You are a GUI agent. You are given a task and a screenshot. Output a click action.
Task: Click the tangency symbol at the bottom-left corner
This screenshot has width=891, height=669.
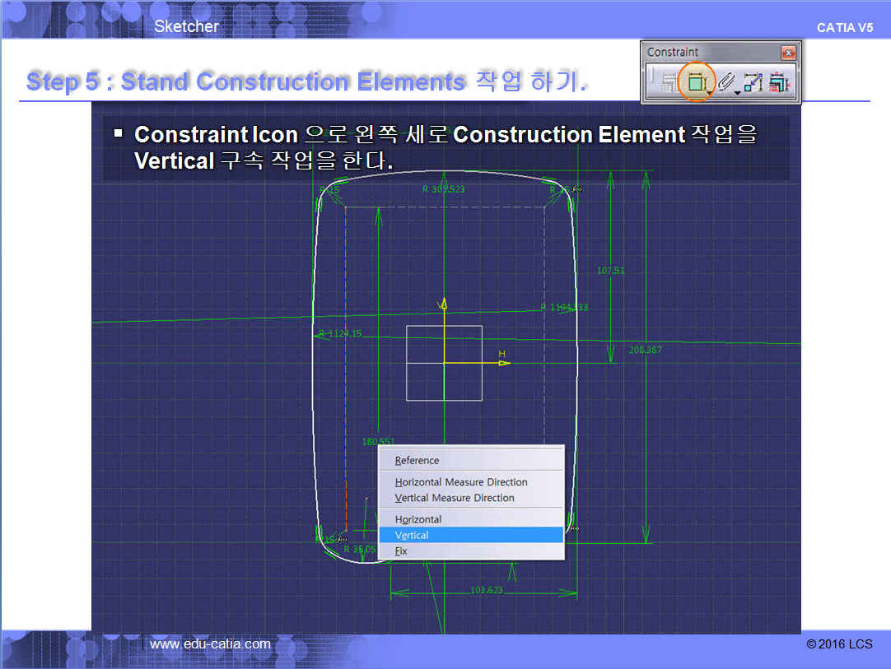[342, 539]
